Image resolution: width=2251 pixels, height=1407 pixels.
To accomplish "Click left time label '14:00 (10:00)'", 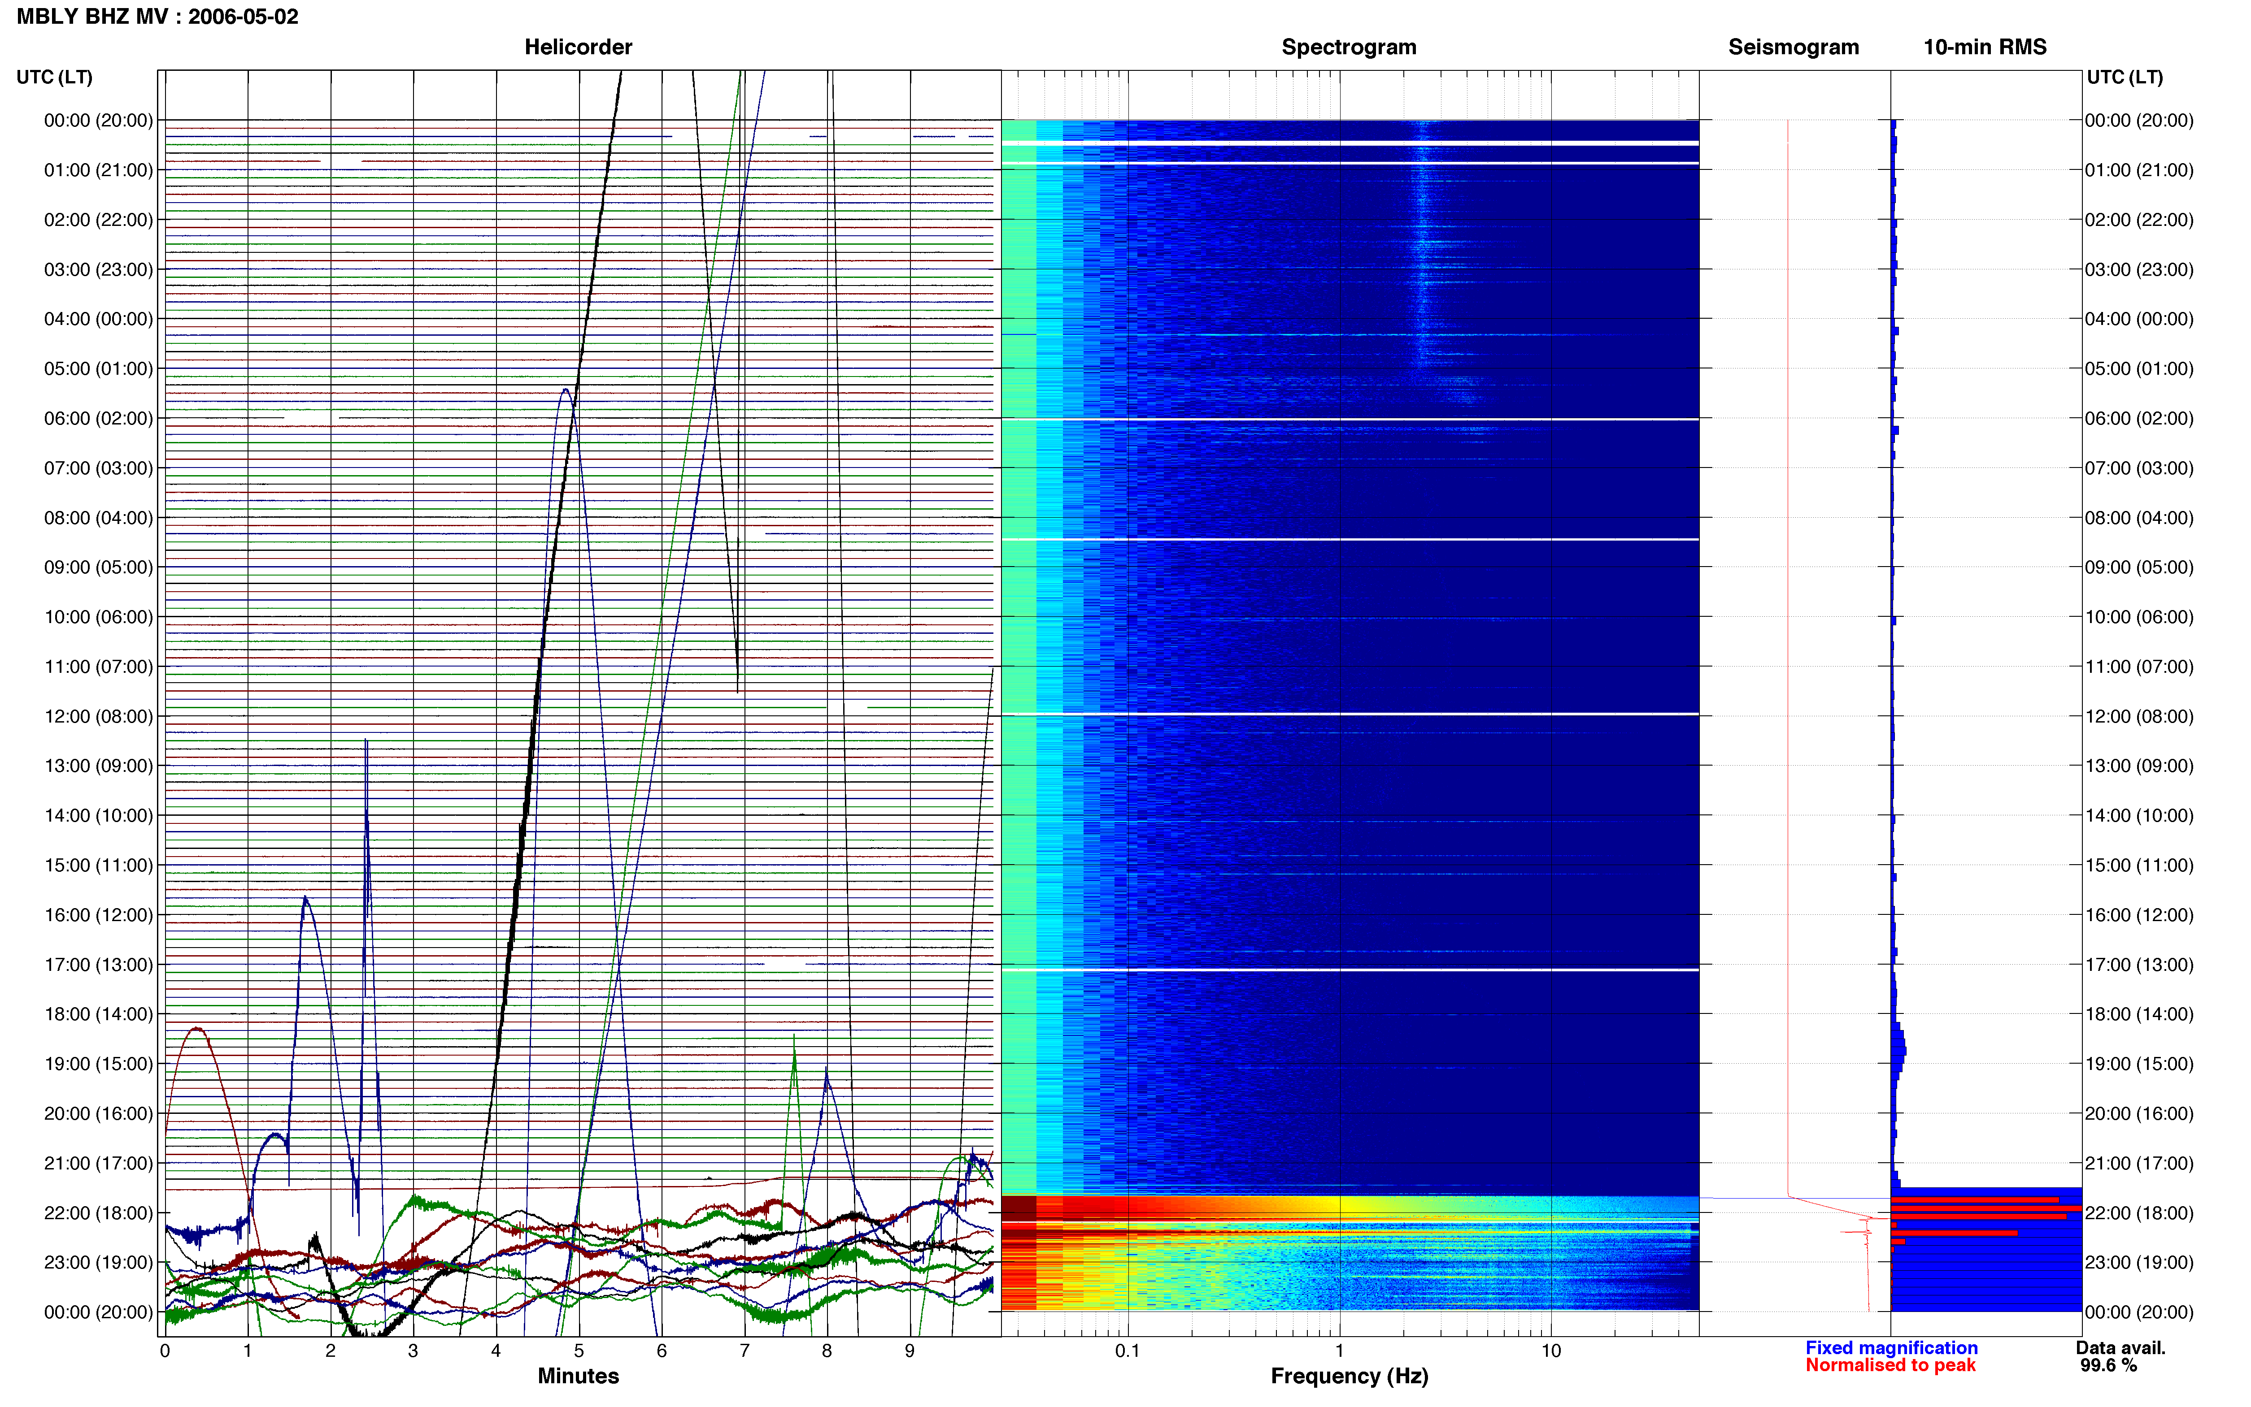I will click(x=99, y=815).
